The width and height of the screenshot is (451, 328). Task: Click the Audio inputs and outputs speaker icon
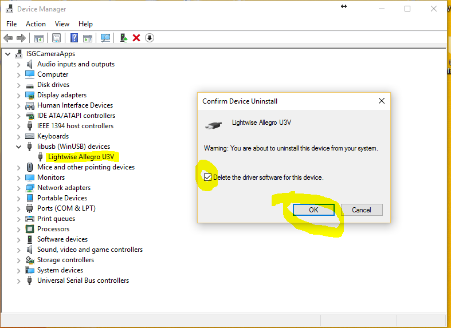(29, 64)
